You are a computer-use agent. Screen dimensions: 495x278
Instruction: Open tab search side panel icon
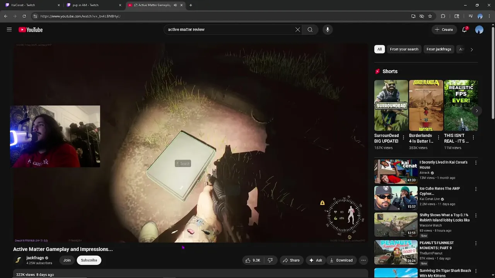pyautogui.click(x=457, y=16)
